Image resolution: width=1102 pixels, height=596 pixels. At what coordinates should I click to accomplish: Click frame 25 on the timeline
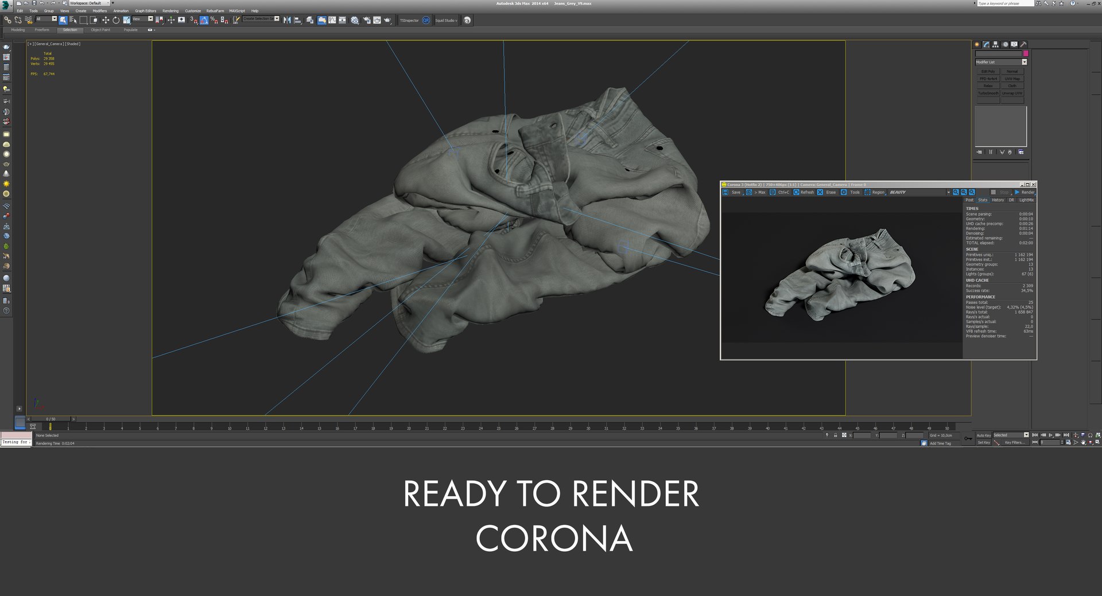pyautogui.click(x=499, y=427)
